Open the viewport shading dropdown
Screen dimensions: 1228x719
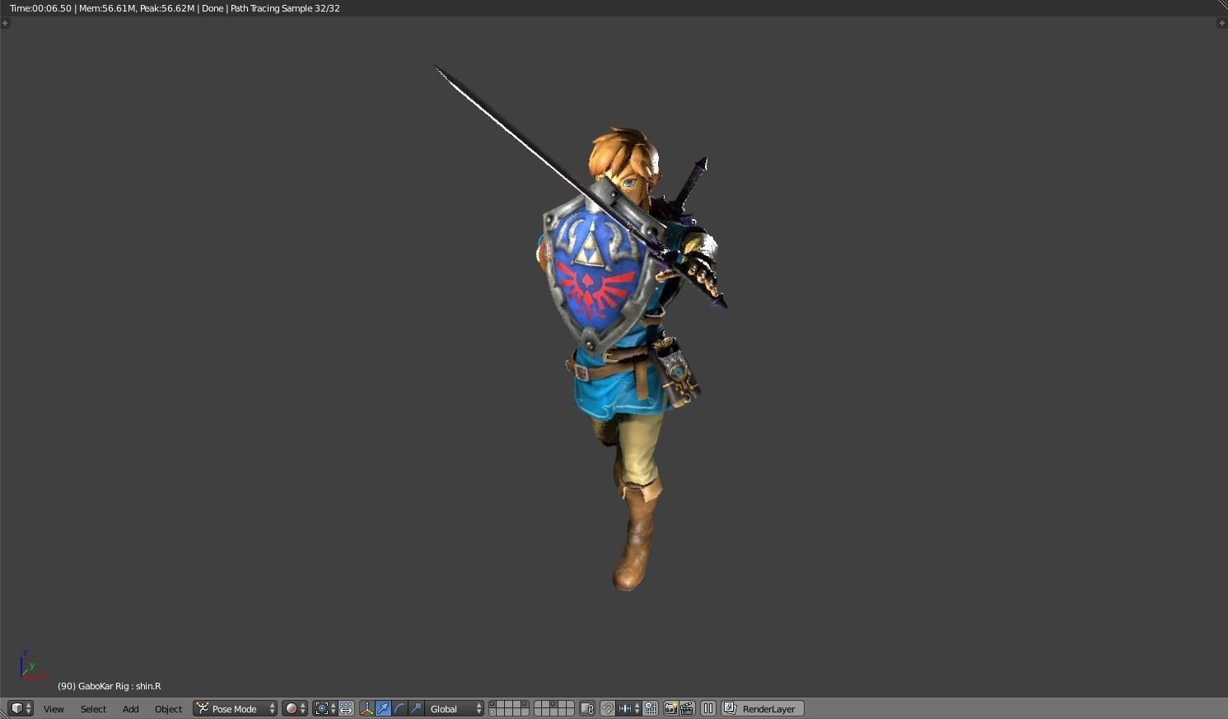tap(295, 708)
